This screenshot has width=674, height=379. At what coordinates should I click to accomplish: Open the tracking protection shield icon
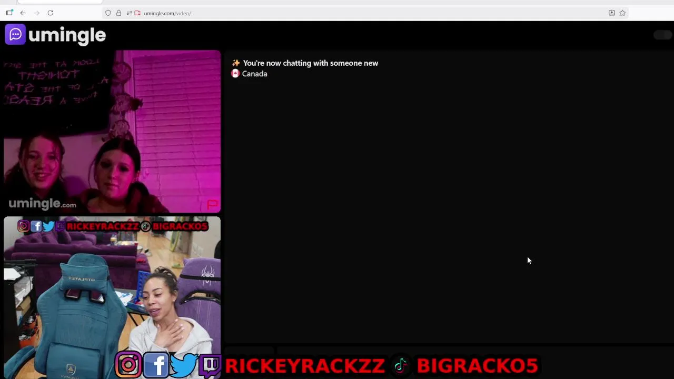coord(108,13)
